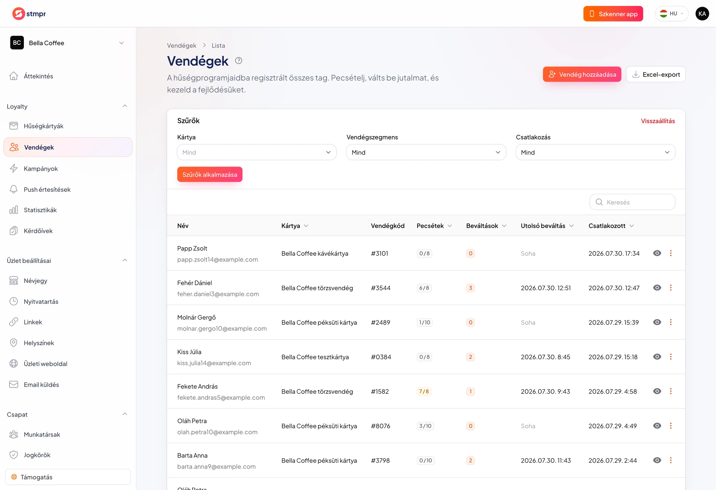The image size is (716, 490).
Task: Click the Szkenner app button
Action: pos(613,14)
